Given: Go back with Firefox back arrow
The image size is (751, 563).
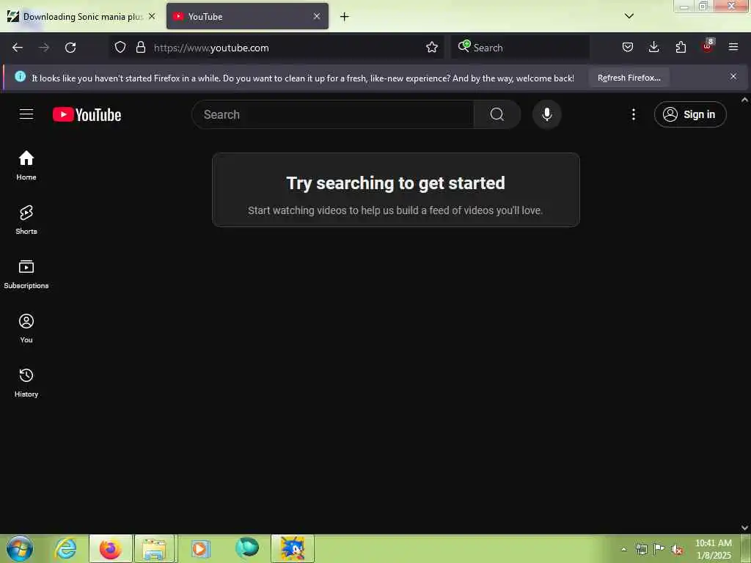Looking at the screenshot, I should point(18,48).
